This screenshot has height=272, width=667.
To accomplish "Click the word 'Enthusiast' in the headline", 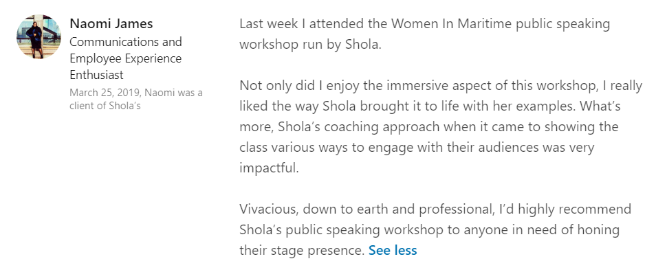I will click(96, 75).
